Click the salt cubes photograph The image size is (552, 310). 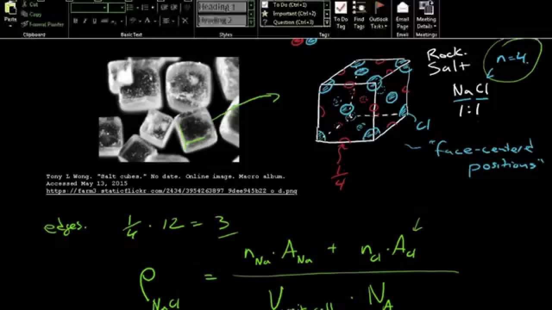(169, 109)
